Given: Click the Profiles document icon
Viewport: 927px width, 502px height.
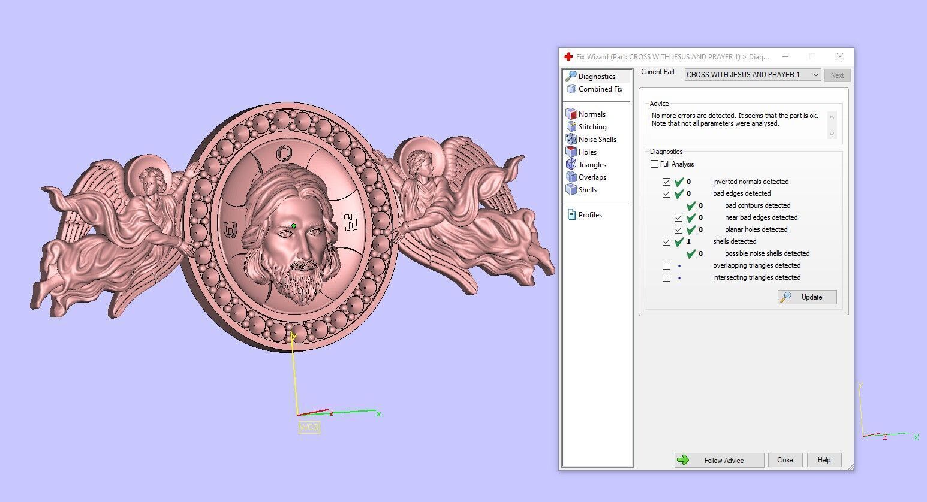Looking at the screenshot, I should [x=571, y=214].
